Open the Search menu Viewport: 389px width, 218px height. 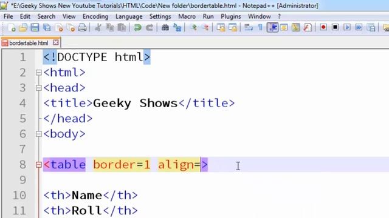point(46,16)
